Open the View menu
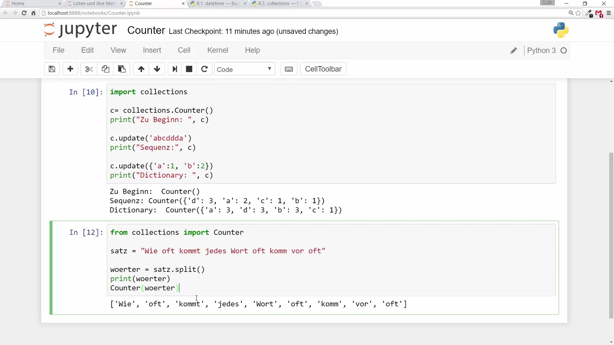Viewport: 614px width, 345px height. (x=118, y=50)
